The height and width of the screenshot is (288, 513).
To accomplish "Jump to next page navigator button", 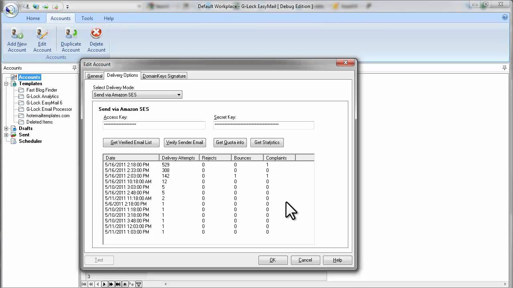I will pyautogui.click(x=111, y=284).
